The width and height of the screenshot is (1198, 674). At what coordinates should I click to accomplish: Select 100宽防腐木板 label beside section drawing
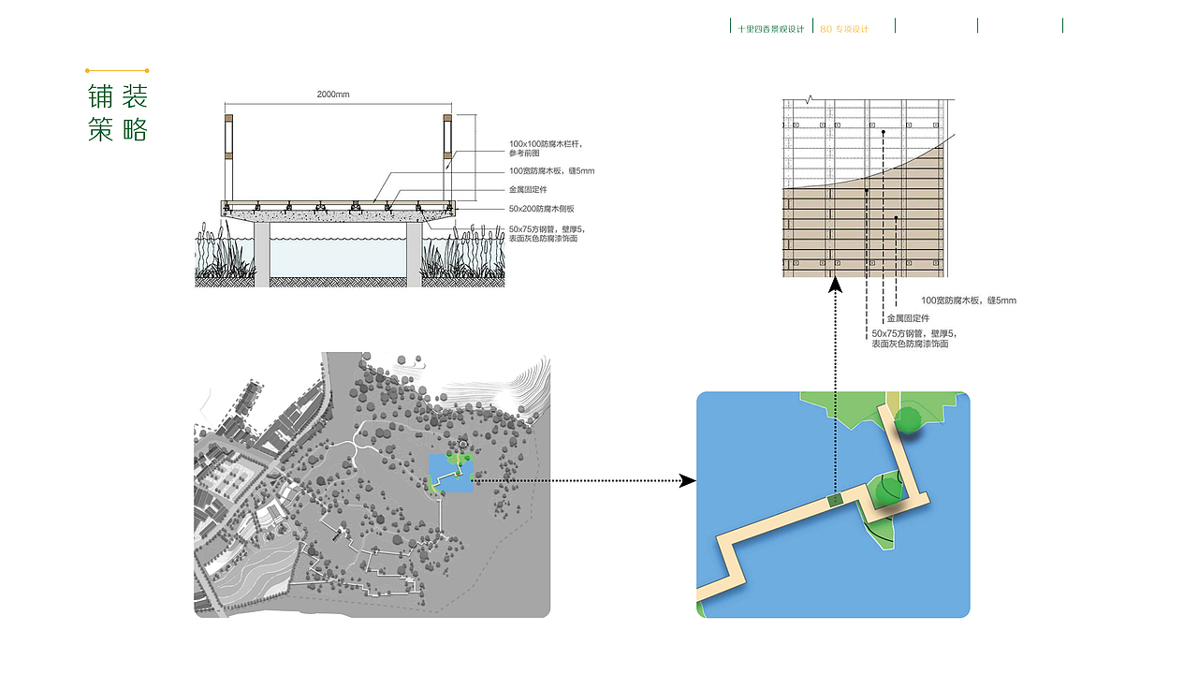[551, 171]
